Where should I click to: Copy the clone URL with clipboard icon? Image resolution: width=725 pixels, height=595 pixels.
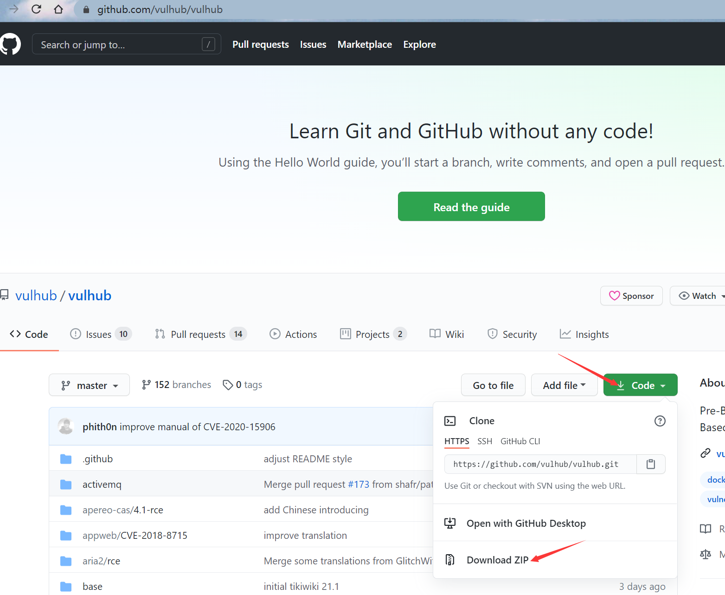651,464
